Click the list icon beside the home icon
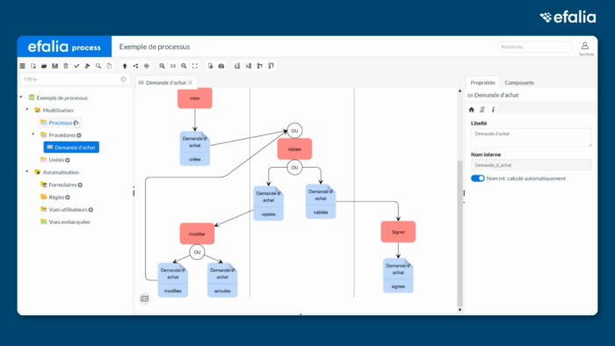This screenshot has width=615, height=346. [482, 110]
